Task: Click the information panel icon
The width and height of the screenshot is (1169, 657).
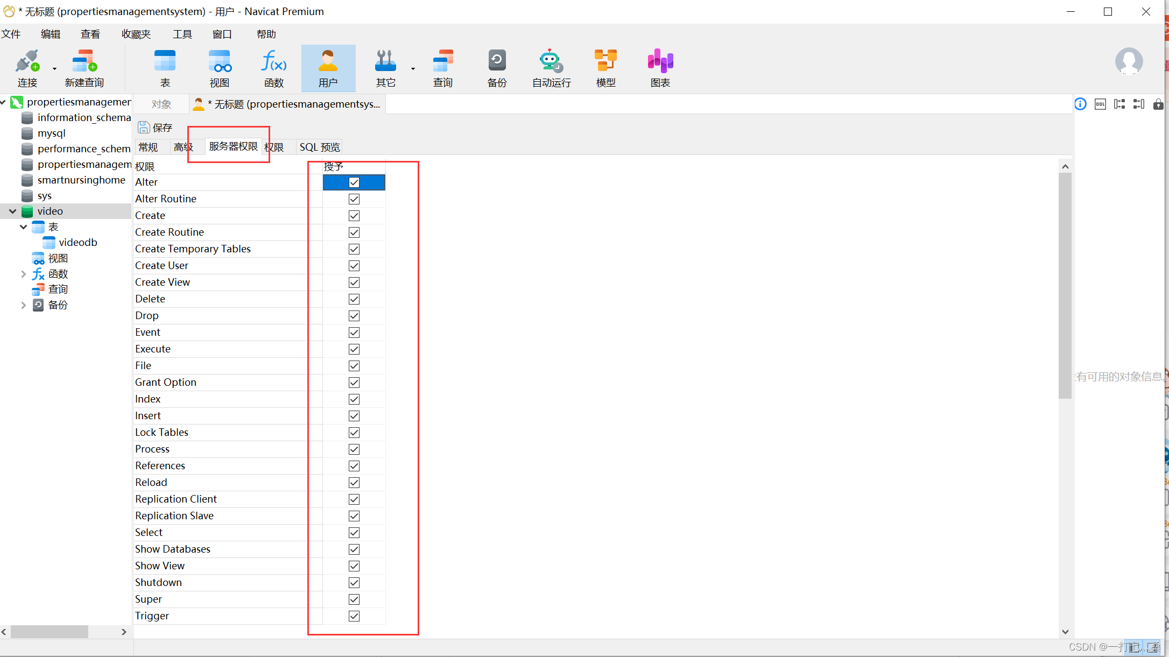Action: (x=1080, y=104)
